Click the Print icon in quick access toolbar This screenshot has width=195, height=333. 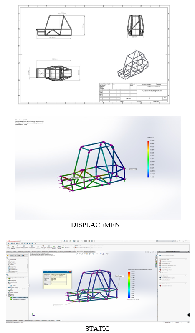(78, 241)
